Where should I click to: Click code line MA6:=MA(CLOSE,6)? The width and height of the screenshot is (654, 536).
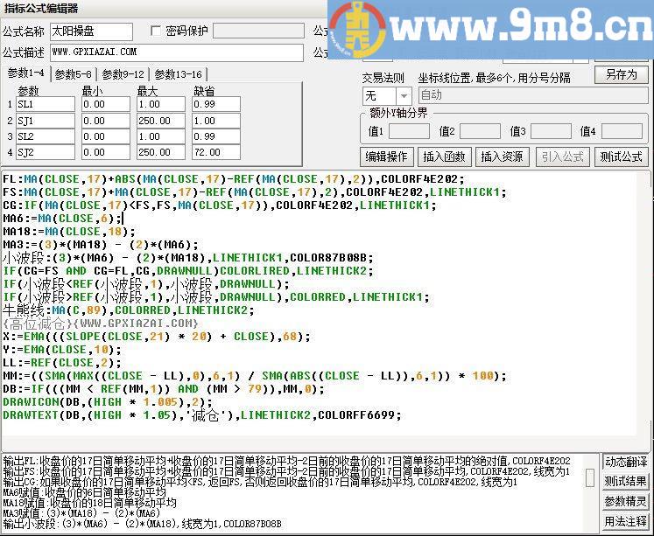(x=62, y=219)
